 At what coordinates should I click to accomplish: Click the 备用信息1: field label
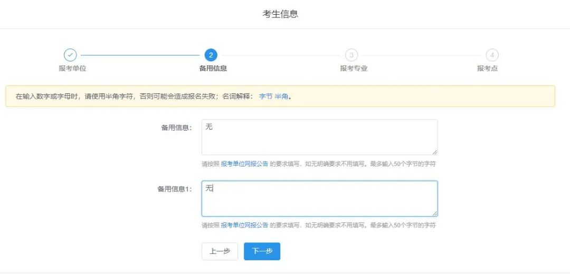coord(175,189)
